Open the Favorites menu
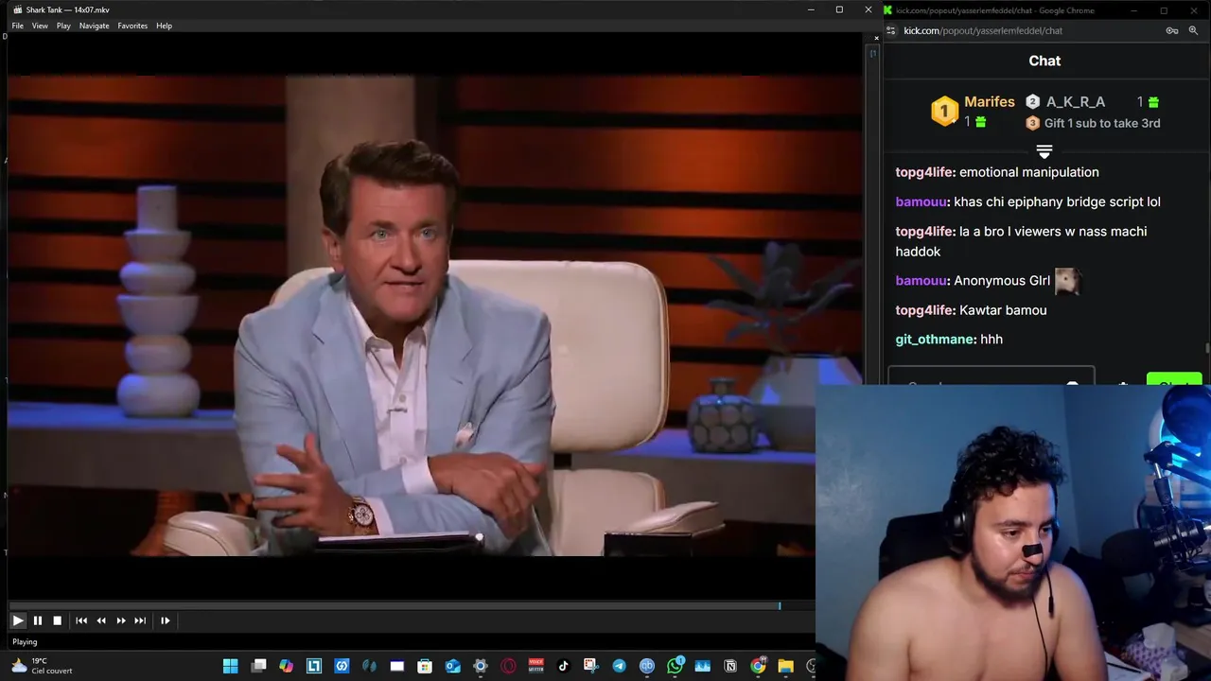Screen dimensions: 1211x681 click(x=132, y=26)
